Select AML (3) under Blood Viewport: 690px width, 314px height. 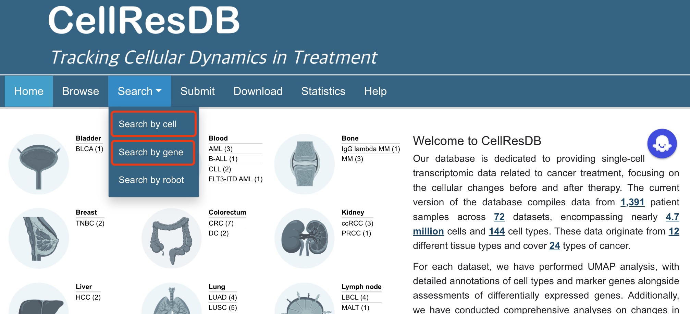tap(221, 149)
